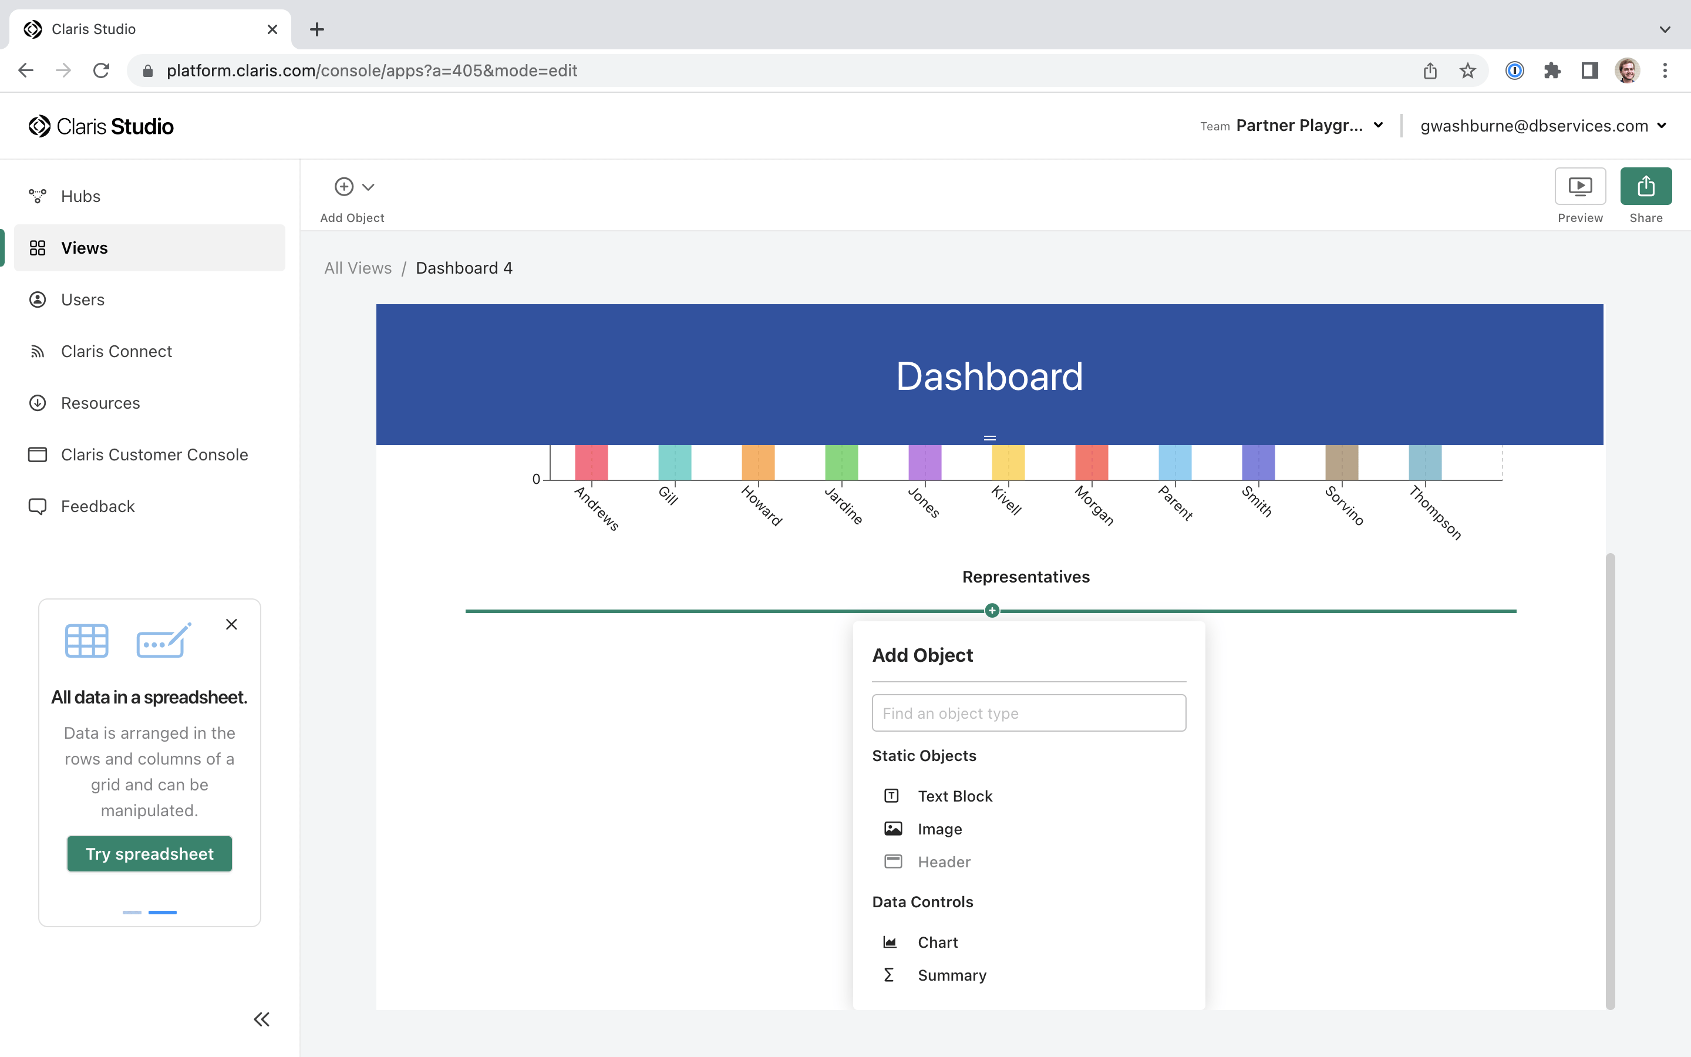This screenshot has width=1691, height=1057.
Task: Open the Feedback page
Action: 150,507
